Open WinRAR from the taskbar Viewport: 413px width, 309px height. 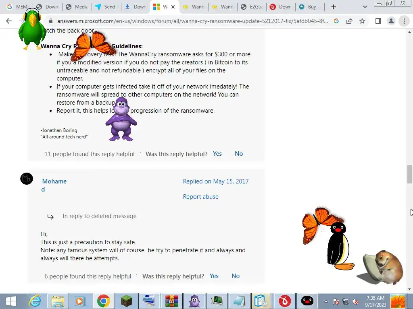pyautogui.click(x=172, y=301)
